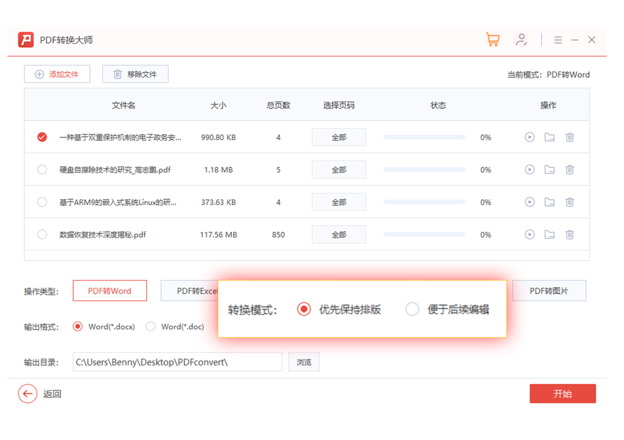Click the output directory path field
Image resolution: width=624 pixels, height=440 pixels.
[x=177, y=362]
